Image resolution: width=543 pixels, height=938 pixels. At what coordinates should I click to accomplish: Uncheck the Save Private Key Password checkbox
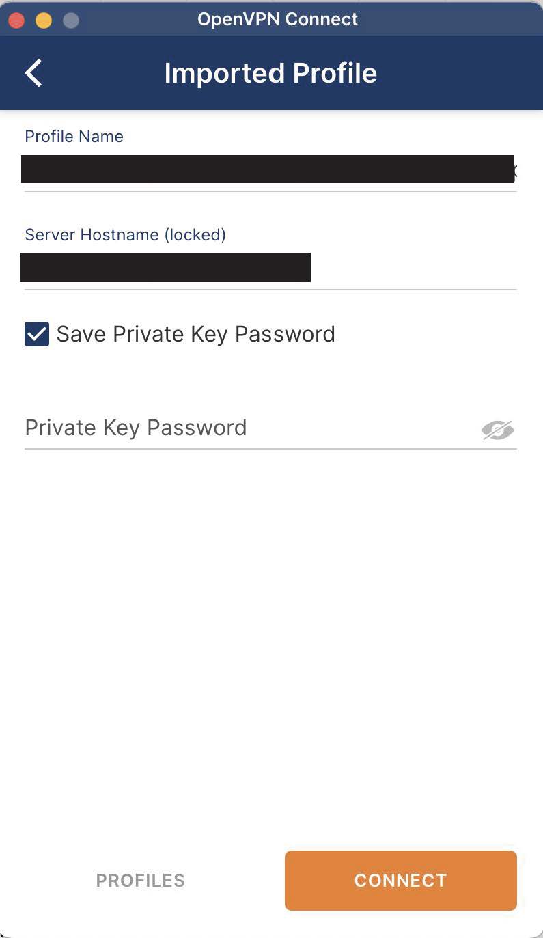(x=37, y=335)
